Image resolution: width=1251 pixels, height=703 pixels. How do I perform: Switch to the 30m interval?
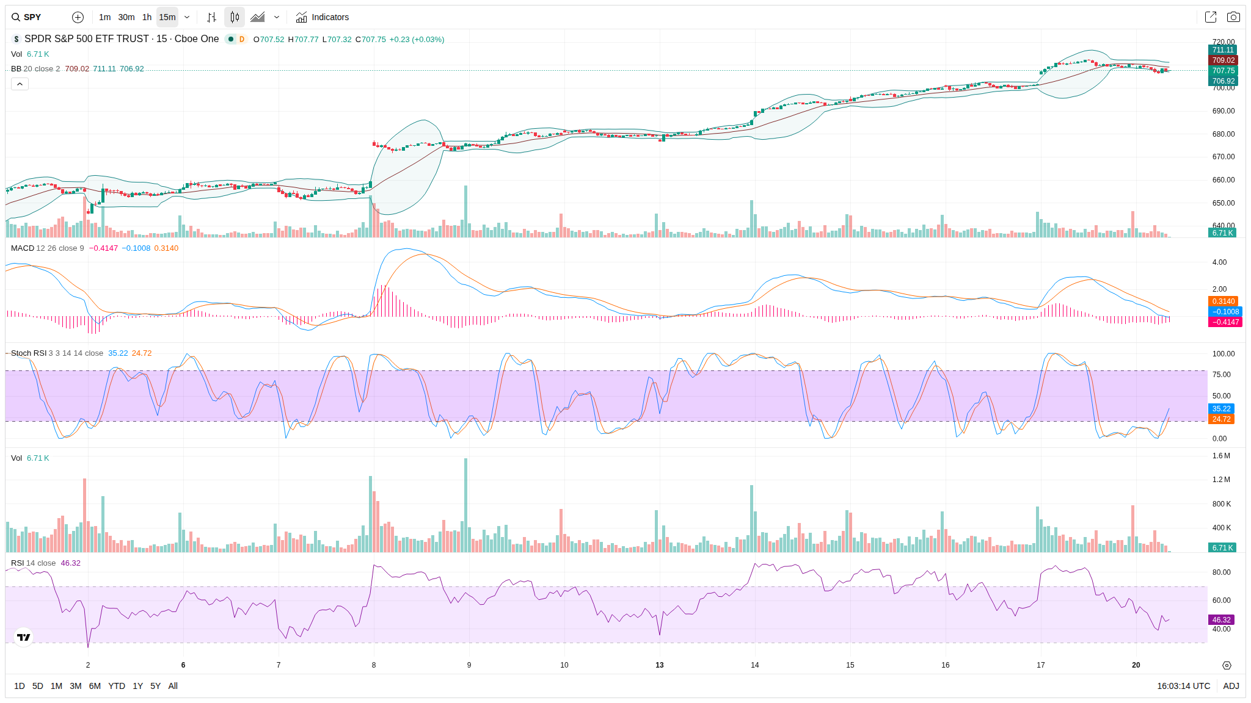(126, 17)
